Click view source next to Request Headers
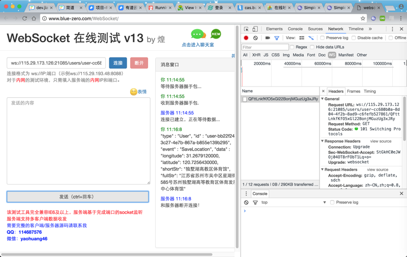 coord(377,169)
